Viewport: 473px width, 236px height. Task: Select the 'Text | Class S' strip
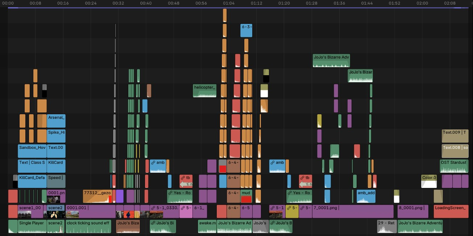(x=32, y=166)
